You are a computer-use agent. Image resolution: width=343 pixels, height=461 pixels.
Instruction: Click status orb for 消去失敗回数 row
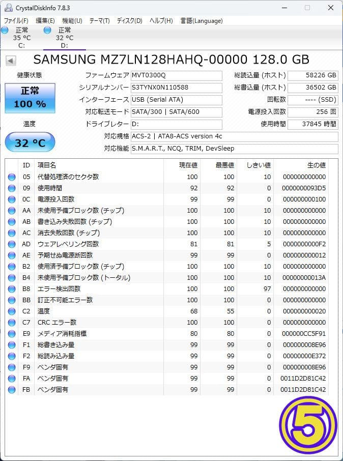pos(12,233)
